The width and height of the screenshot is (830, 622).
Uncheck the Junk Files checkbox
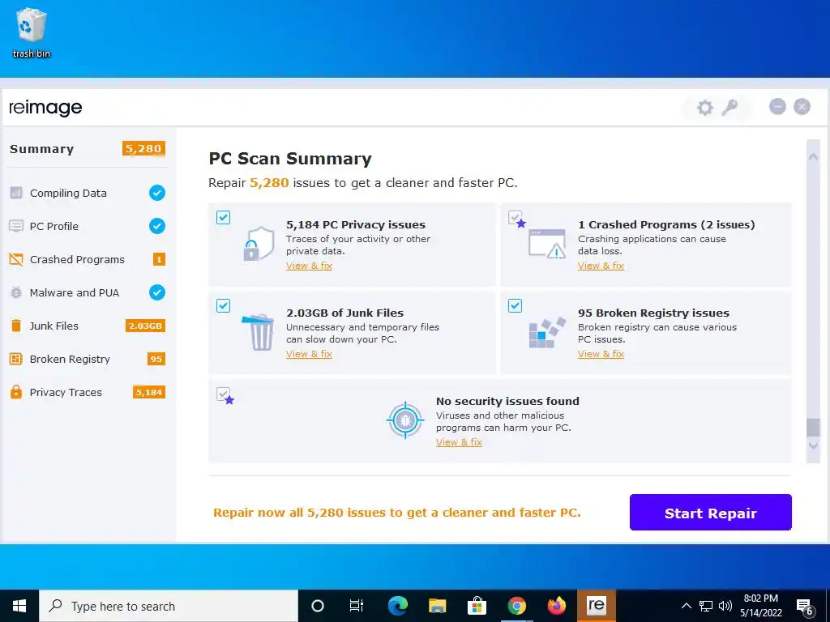coord(224,305)
